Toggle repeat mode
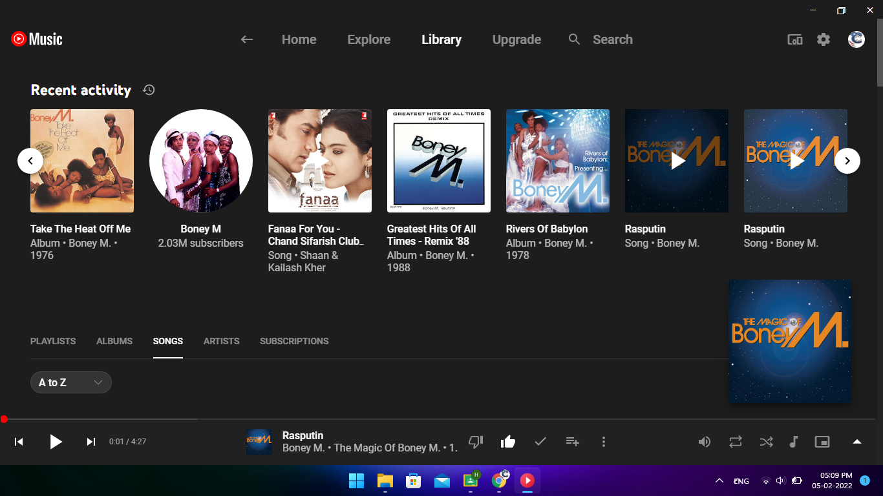Viewport: 883px width, 496px height. pyautogui.click(x=735, y=441)
